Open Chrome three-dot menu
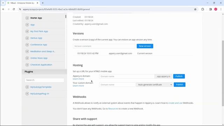The height and width of the screenshot is (126, 224). pos(221,9)
